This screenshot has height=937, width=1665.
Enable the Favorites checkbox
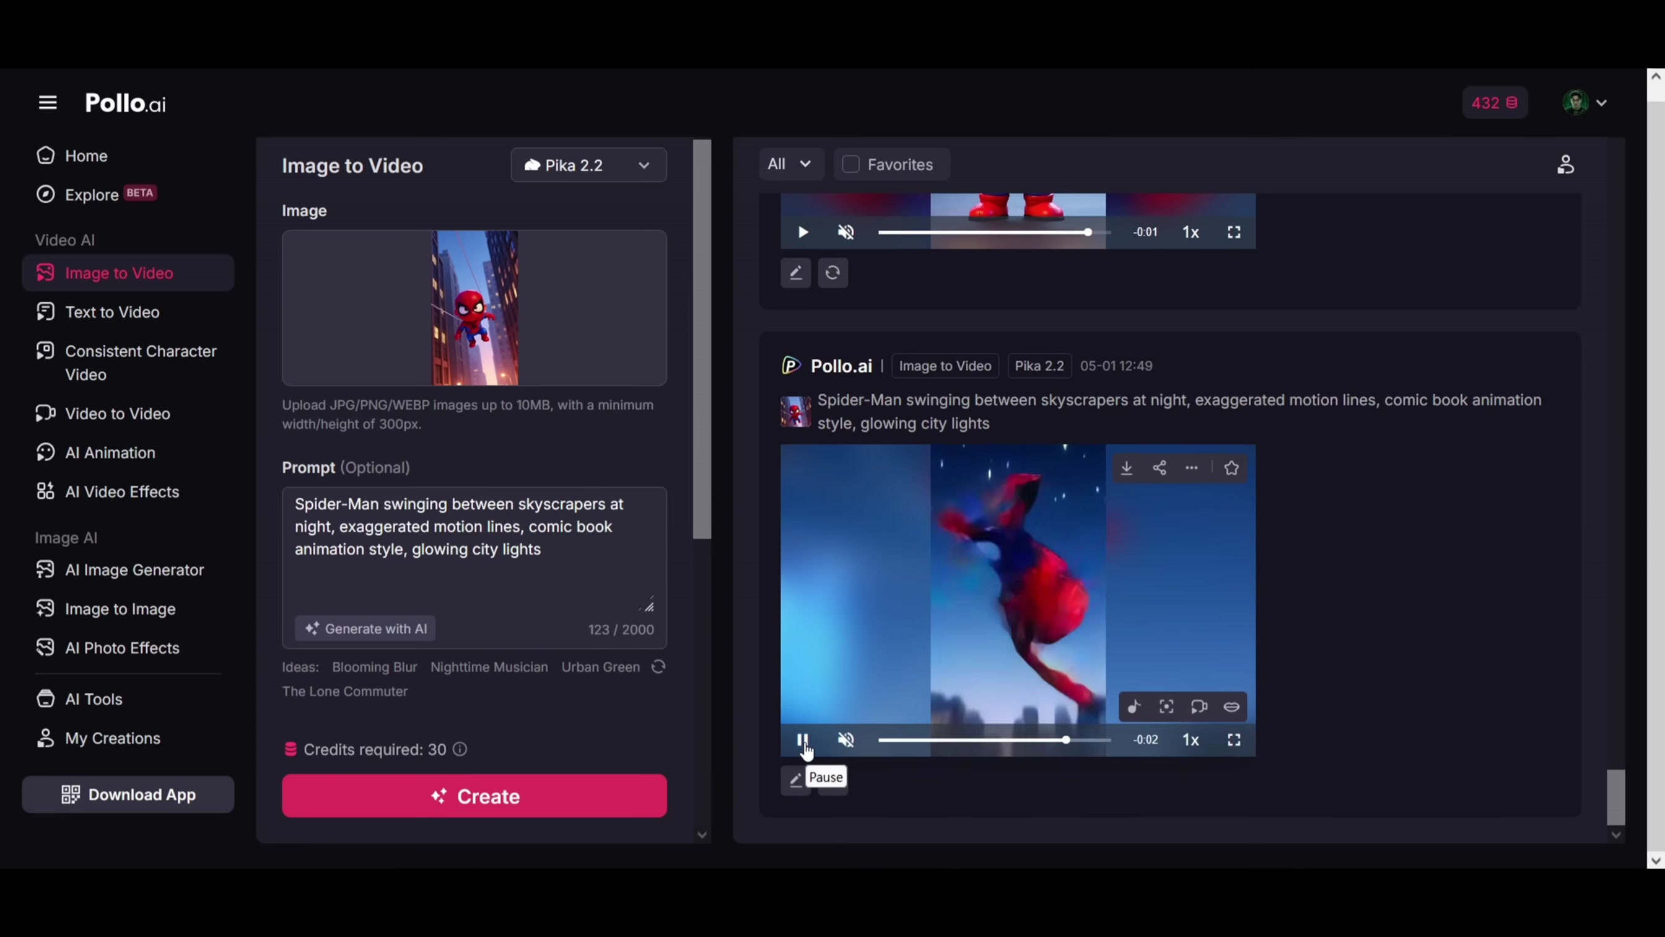(x=851, y=165)
